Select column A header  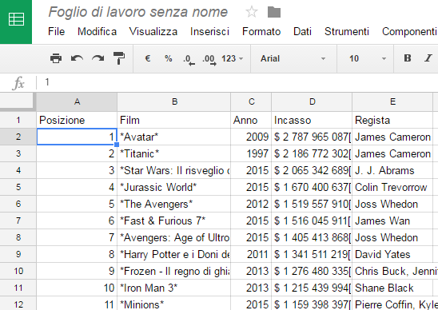tap(77, 102)
